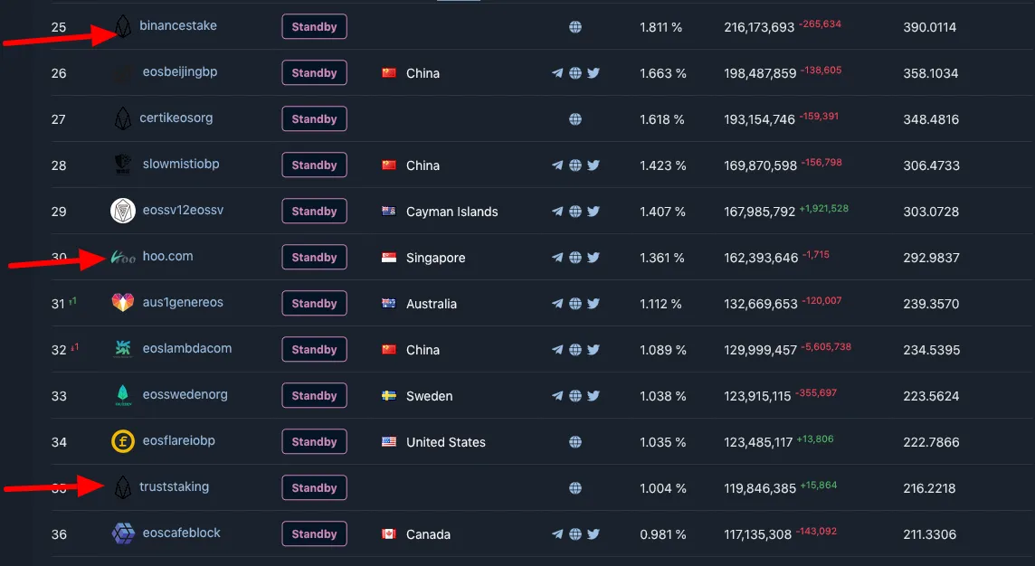Click the hoo.com logo icon
The image size is (1035, 566).
[x=123, y=258]
